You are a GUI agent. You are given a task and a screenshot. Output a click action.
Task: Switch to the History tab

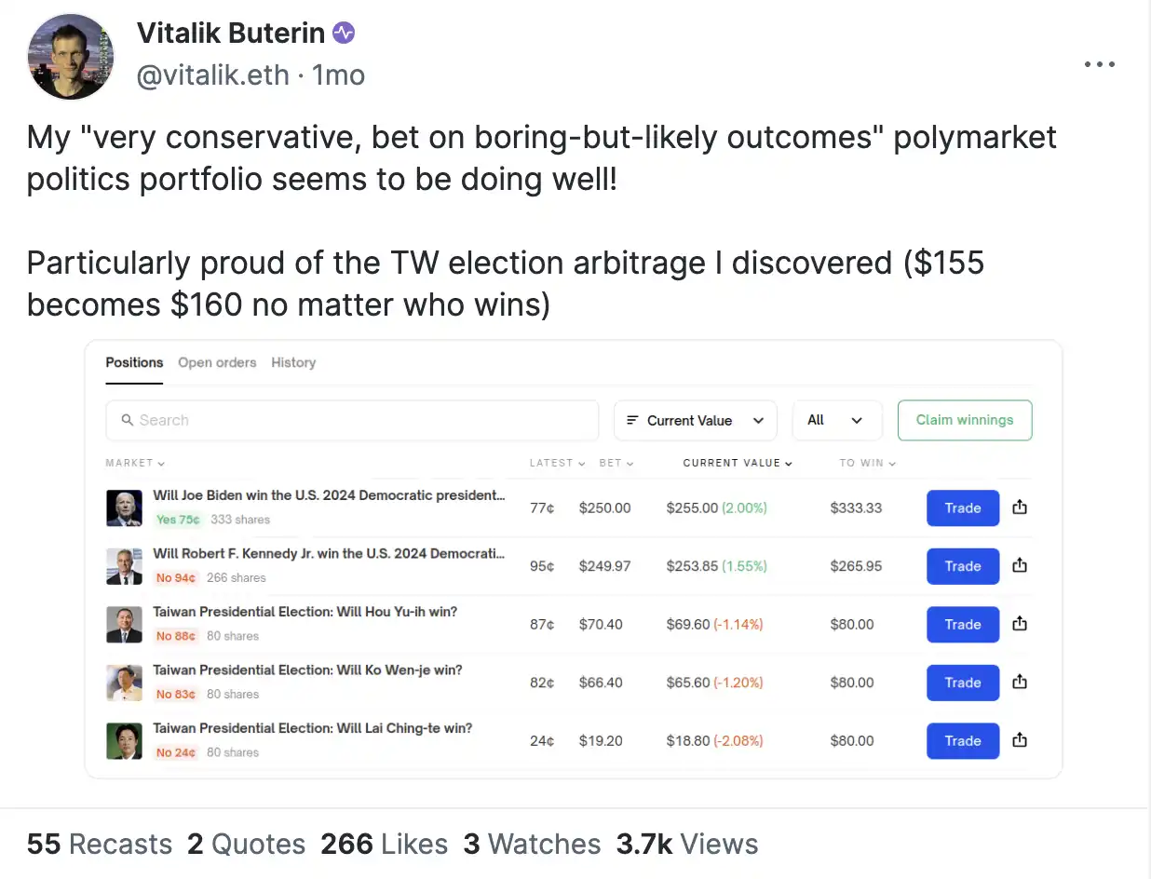(293, 362)
